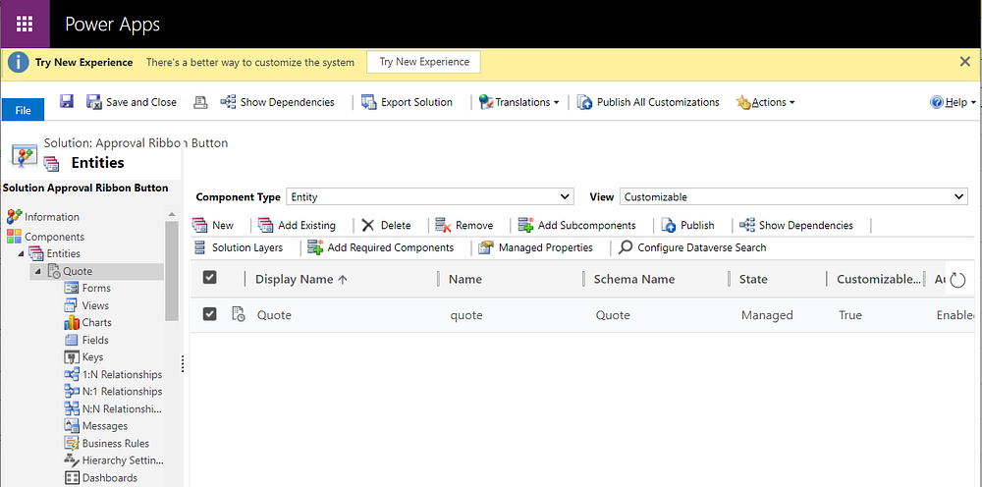Sort by the Schema Name column header
Viewport: 982px width, 487px height.
634,279
